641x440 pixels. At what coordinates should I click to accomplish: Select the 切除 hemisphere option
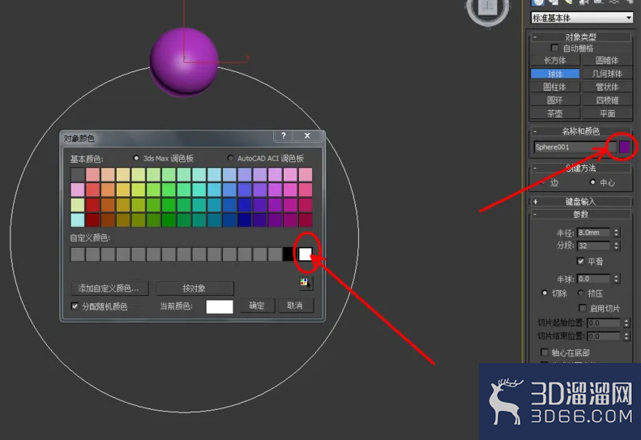[x=545, y=293]
